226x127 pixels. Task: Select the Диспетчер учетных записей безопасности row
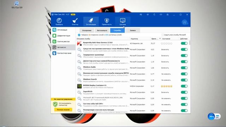pos(133,62)
